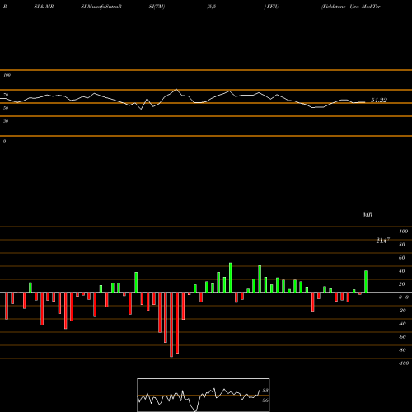
Task: Click the ') FFIU' ticker label
Action: point(271,7)
